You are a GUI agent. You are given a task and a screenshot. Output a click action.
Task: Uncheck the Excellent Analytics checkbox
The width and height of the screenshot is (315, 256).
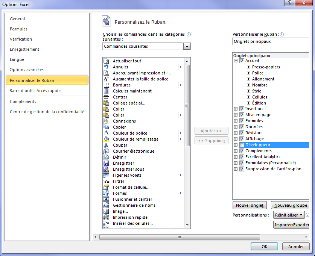point(242,157)
